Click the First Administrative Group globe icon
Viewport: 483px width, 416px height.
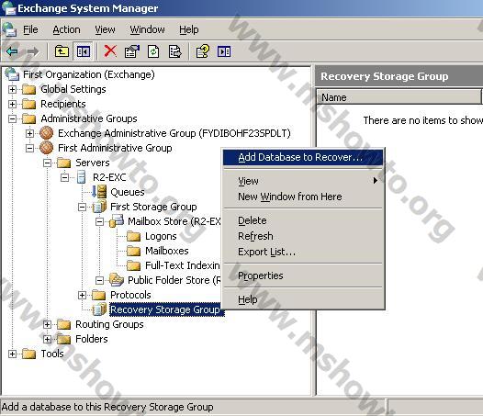pyautogui.click(x=47, y=148)
